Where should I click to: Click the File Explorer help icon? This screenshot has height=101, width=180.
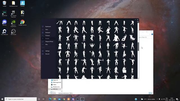click(x=152, y=34)
